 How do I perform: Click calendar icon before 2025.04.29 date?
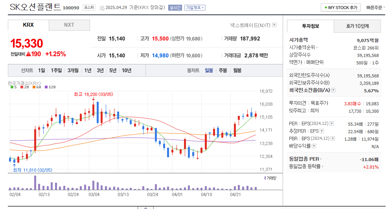102,8
